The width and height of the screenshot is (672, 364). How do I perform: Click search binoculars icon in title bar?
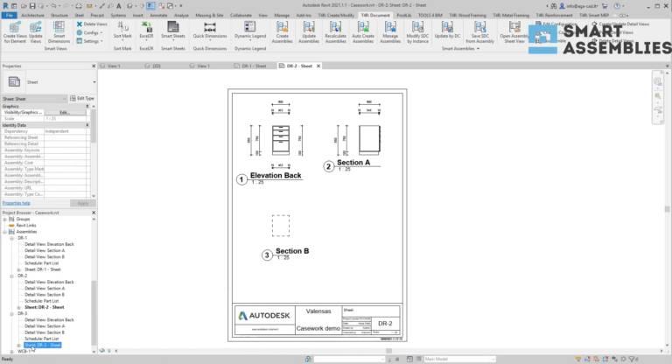point(554,6)
